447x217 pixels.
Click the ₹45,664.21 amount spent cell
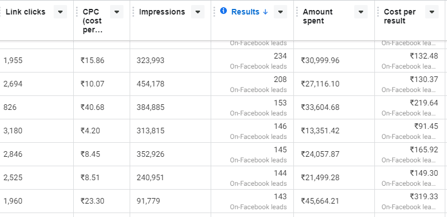[x=334, y=201]
